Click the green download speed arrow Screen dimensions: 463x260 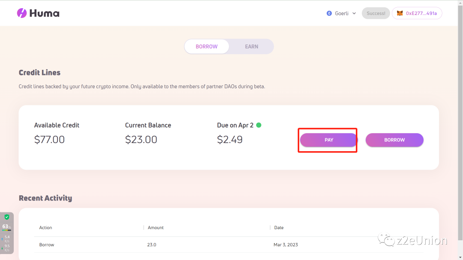click(3, 247)
